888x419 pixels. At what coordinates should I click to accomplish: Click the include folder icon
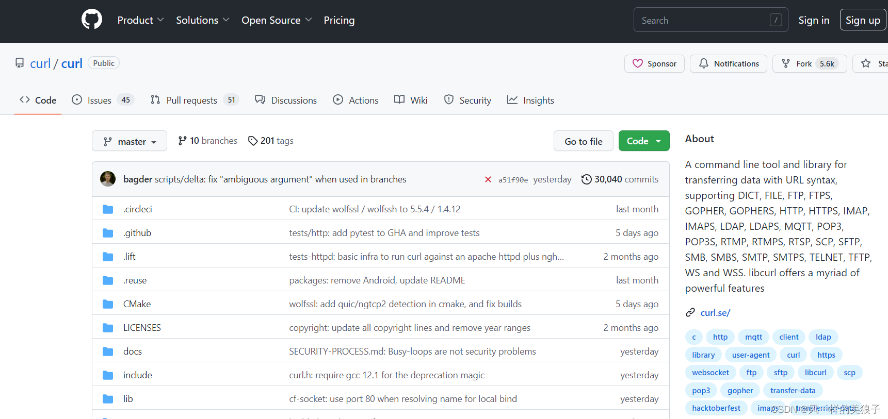coord(108,375)
